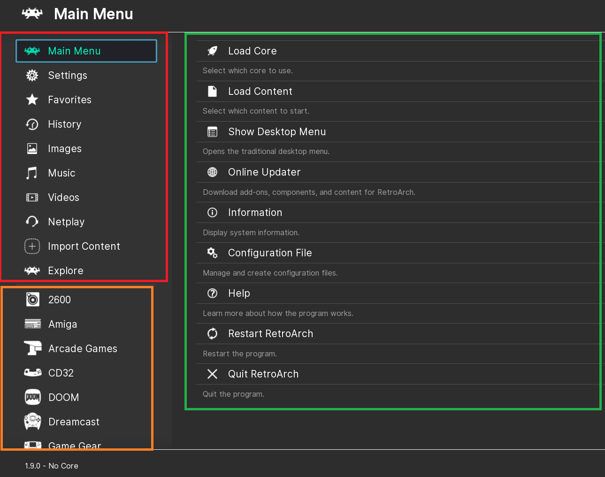Viewport: 605px width, 477px height.
Task: Click the Online Updater globe icon
Action: (x=212, y=172)
